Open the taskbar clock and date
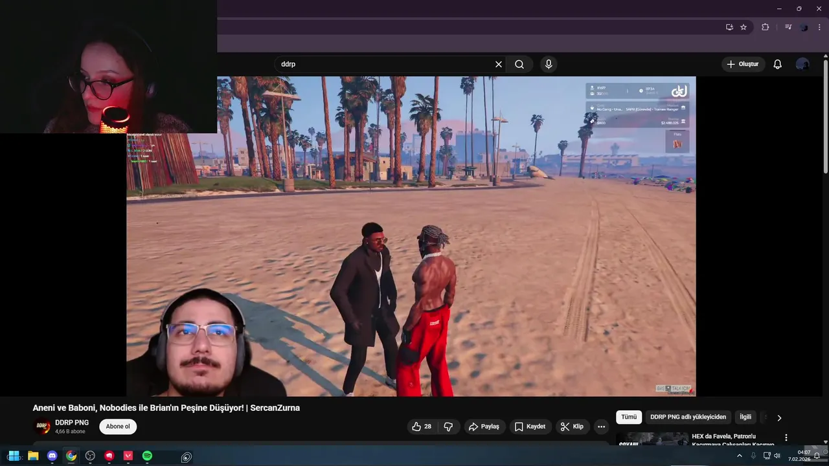Viewport: 829px width, 466px height. coord(799,456)
